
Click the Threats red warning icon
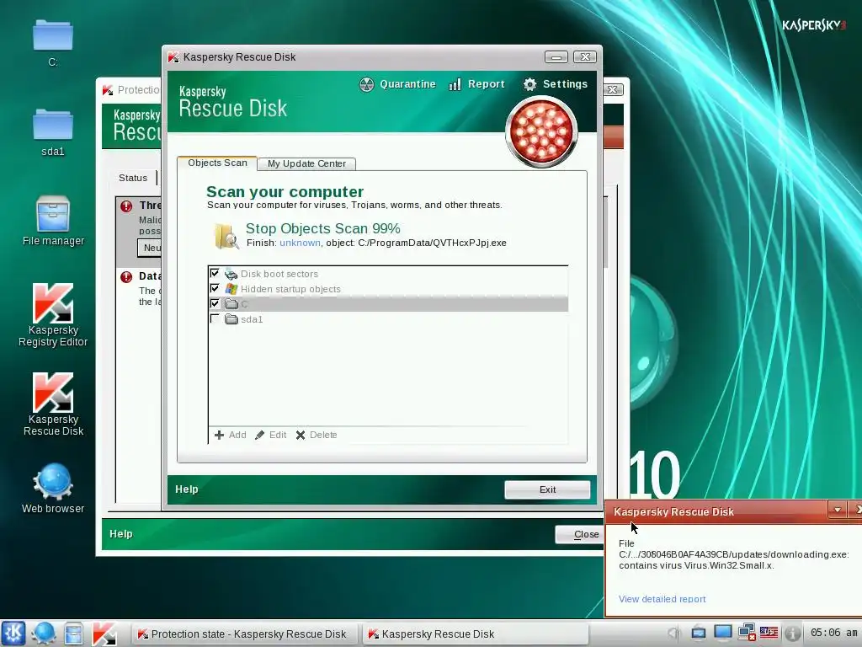126,206
